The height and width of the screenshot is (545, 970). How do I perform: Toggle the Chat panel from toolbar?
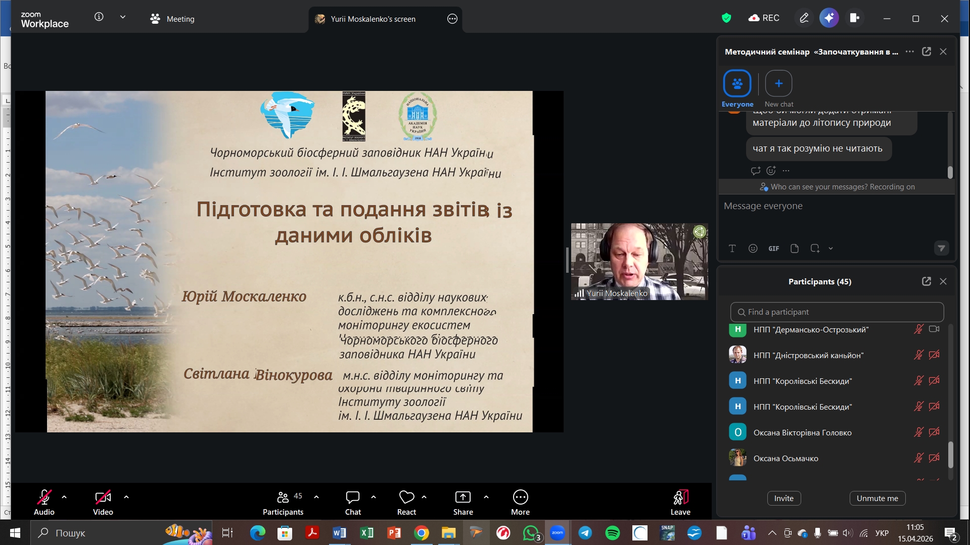(x=352, y=498)
